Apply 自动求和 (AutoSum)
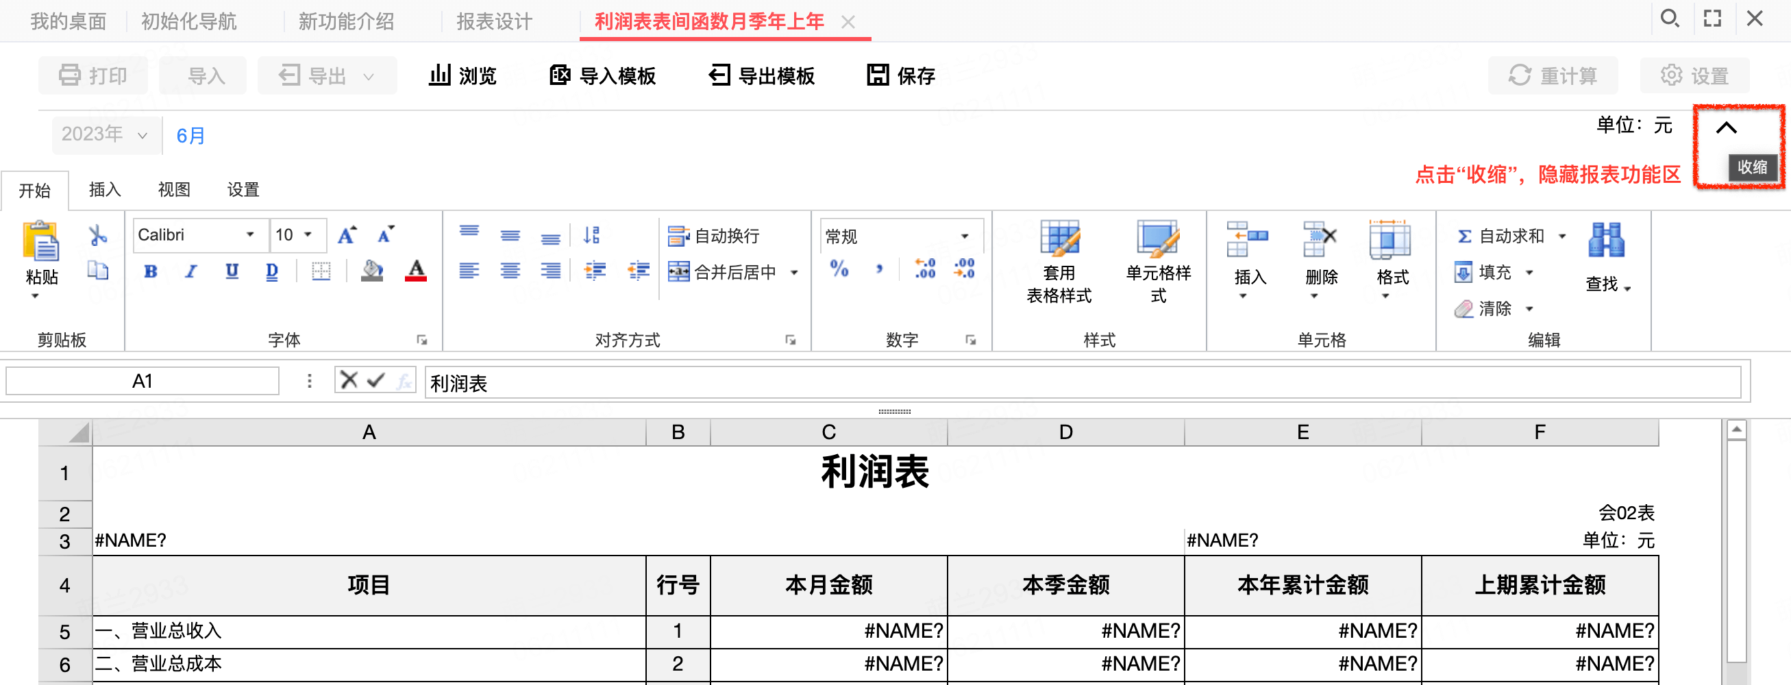Screen dimensions: 1791x685 [1502, 236]
